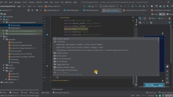The image size is (173, 97).
Task: Open the Refactor menu
Action: point(39,2)
